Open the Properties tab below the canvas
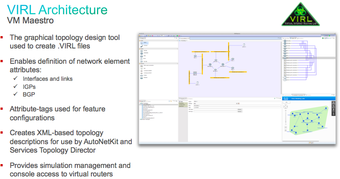The width and height of the screenshot is (340, 179). coord(183,99)
